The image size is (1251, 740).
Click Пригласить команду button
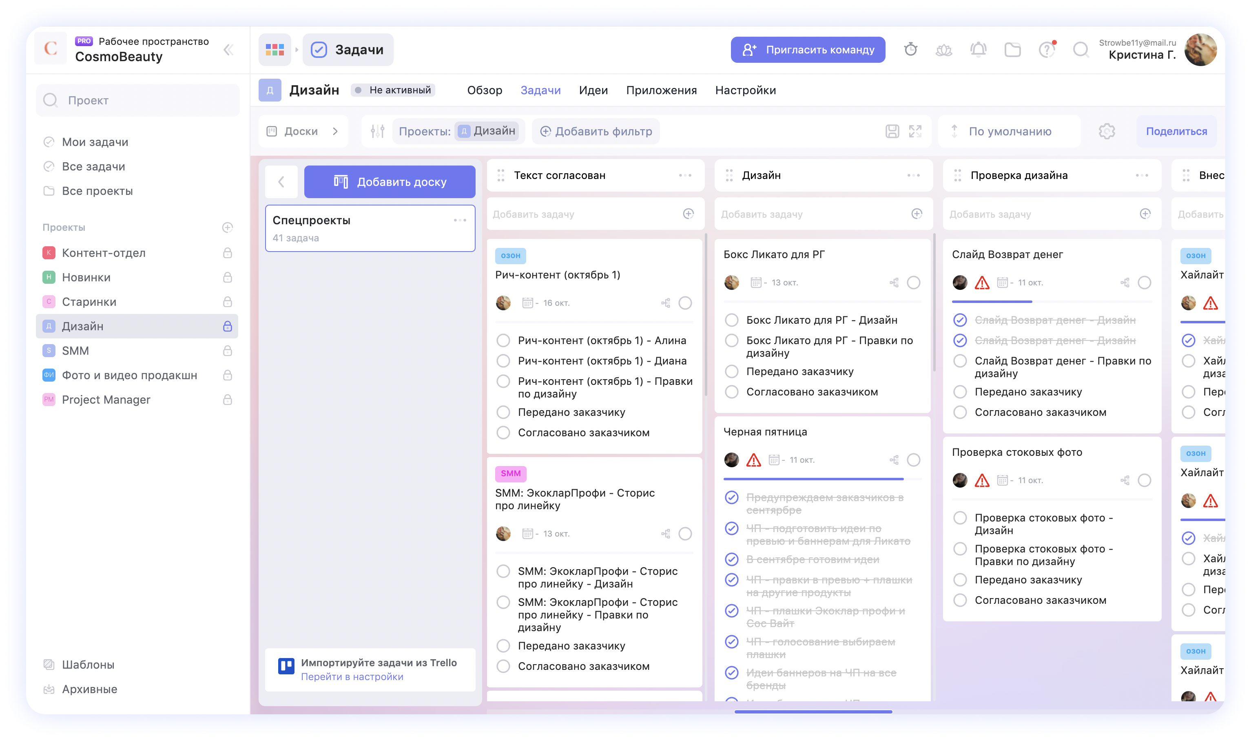click(808, 49)
